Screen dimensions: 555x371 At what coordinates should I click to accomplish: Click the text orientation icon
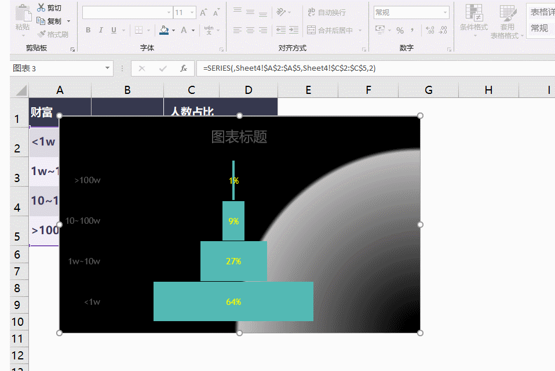[281, 12]
